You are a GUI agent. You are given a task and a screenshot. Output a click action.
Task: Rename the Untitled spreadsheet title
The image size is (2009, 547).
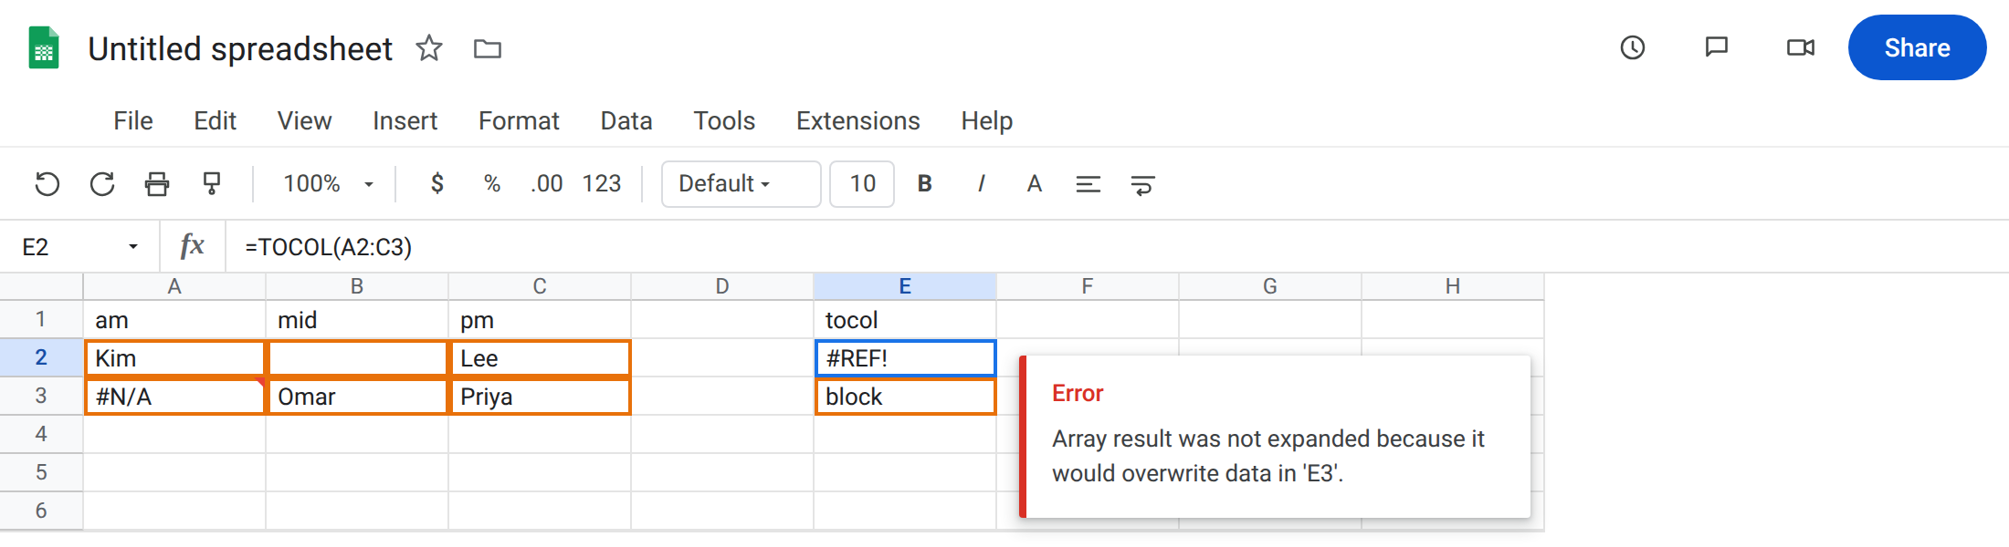(x=240, y=48)
